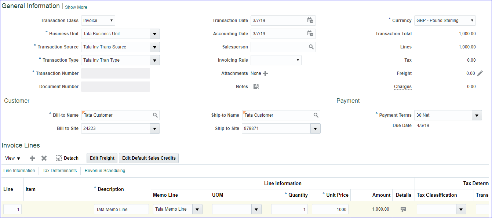Add an attachment with the plus icon
Screen dimensions: 492x218
(x=265, y=73)
